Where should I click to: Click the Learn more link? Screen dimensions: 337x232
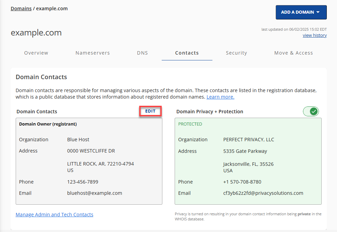(x=220, y=97)
